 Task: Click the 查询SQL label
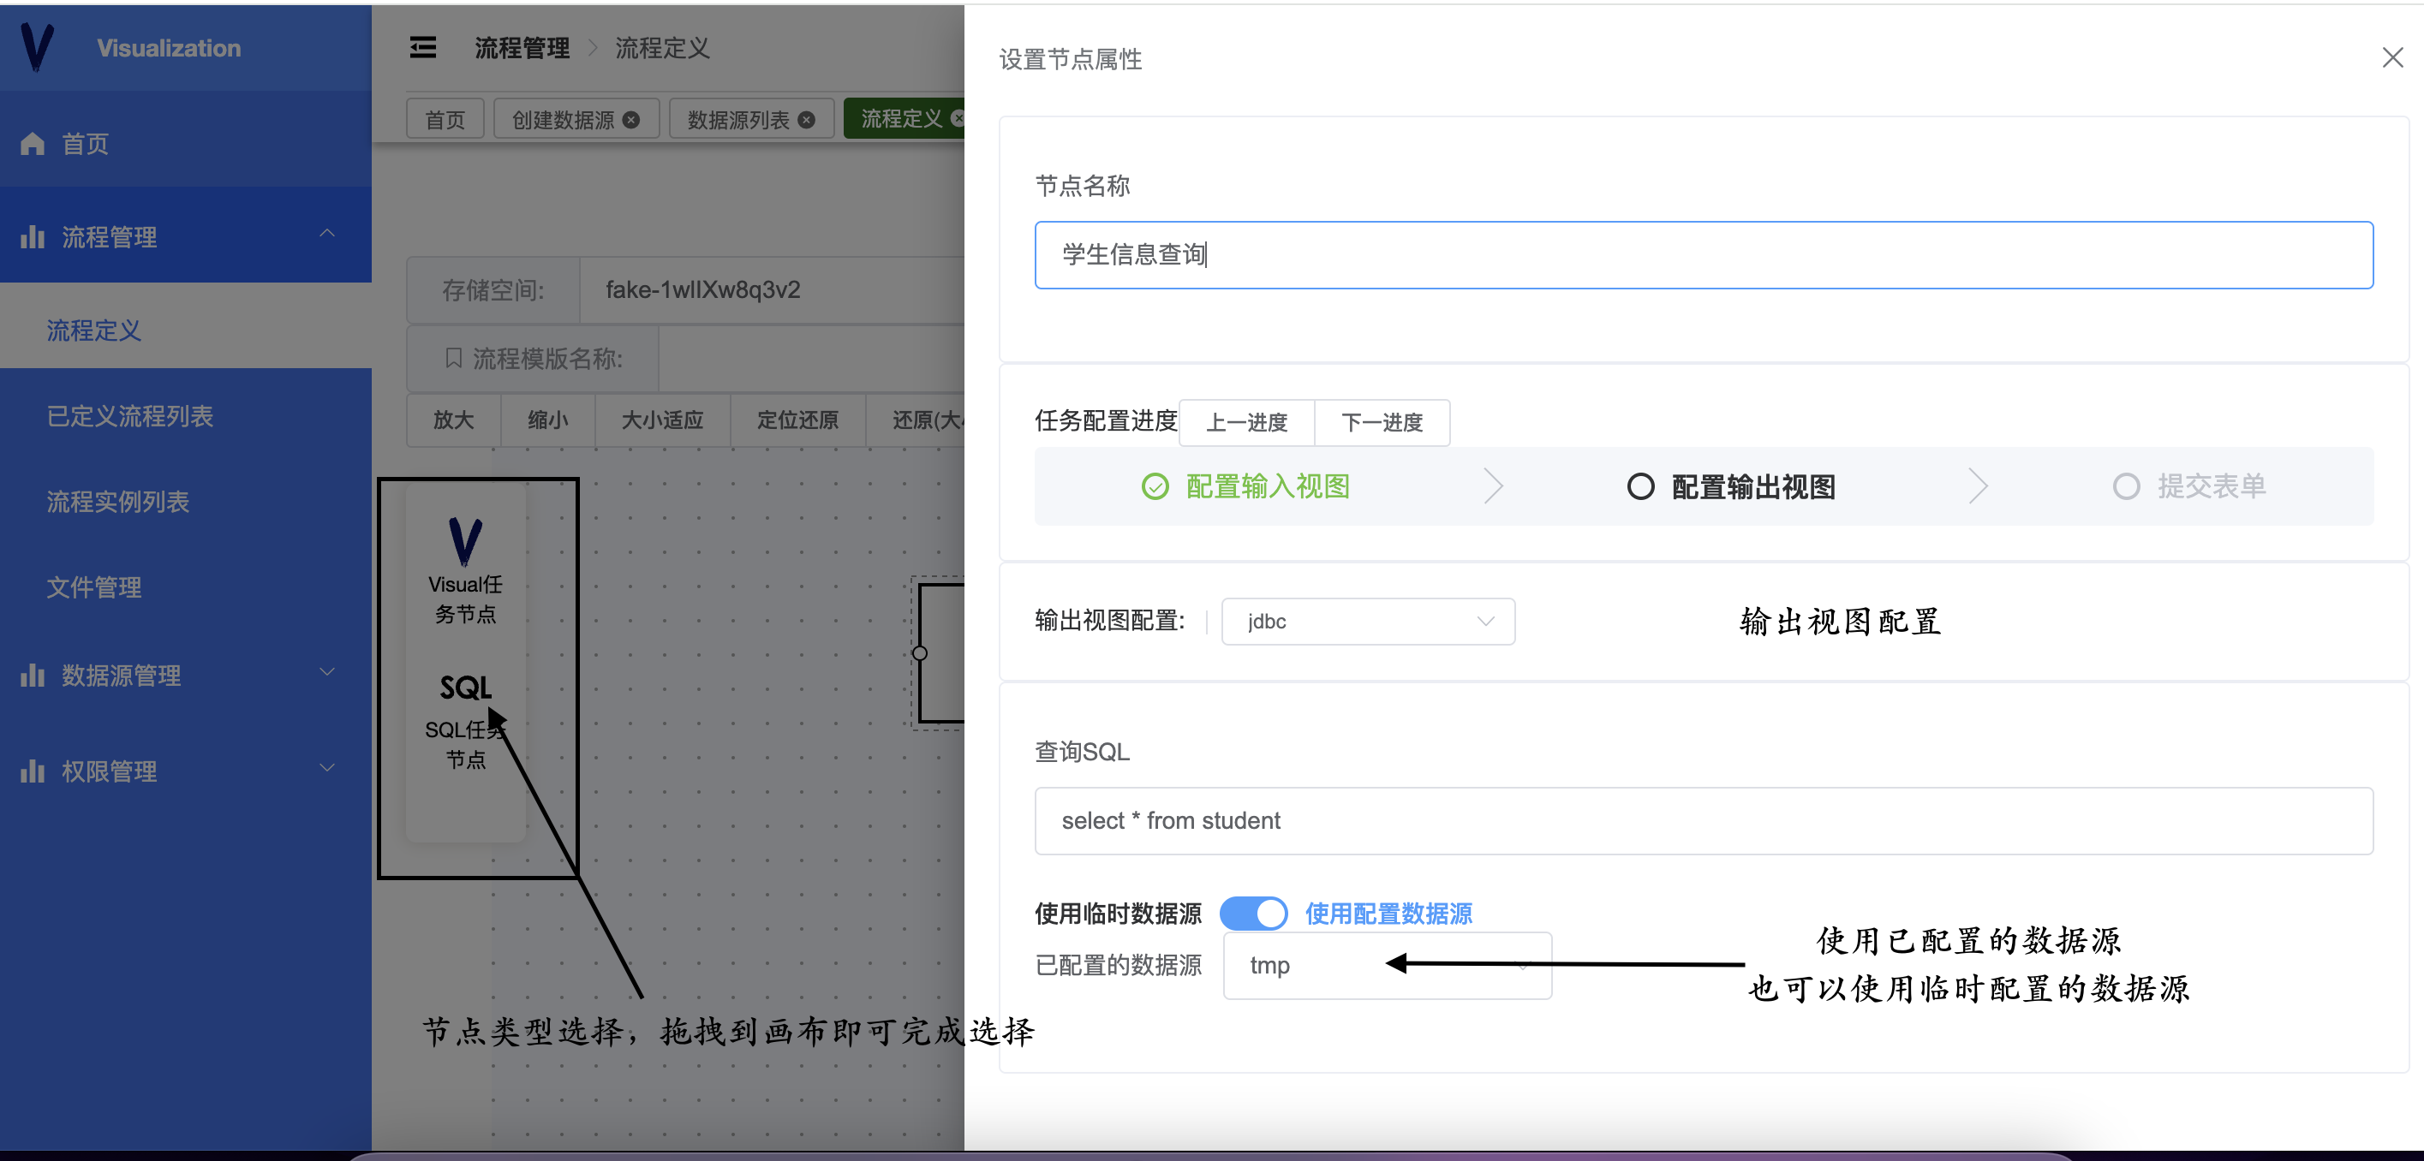[x=1082, y=752]
